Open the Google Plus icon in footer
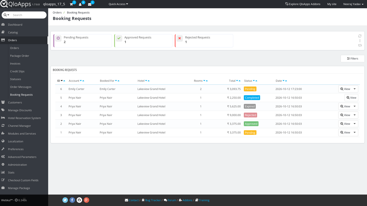Image resolution: width=367 pixels, height=206 pixels. coord(87,200)
